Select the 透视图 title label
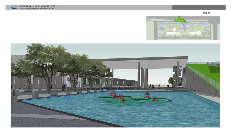The image size is (231, 138). (x=206, y=13)
